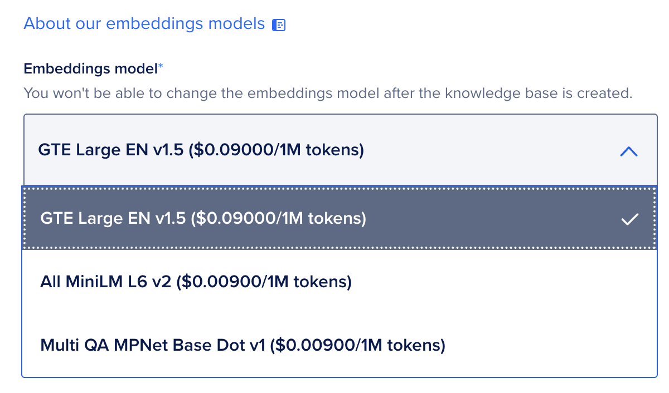The image size is (669, 393).
Task: Click the $0.09000/1M tokens price in the highlighted option
Action: coord(279,219)
